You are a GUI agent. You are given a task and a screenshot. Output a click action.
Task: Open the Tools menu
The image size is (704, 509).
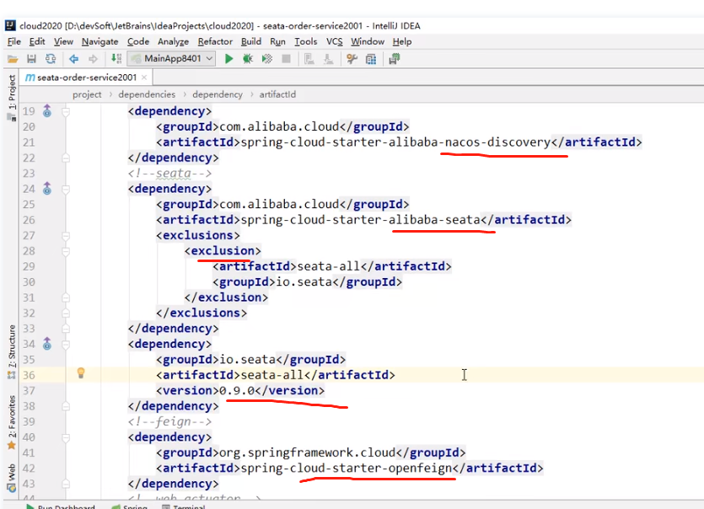306,41
